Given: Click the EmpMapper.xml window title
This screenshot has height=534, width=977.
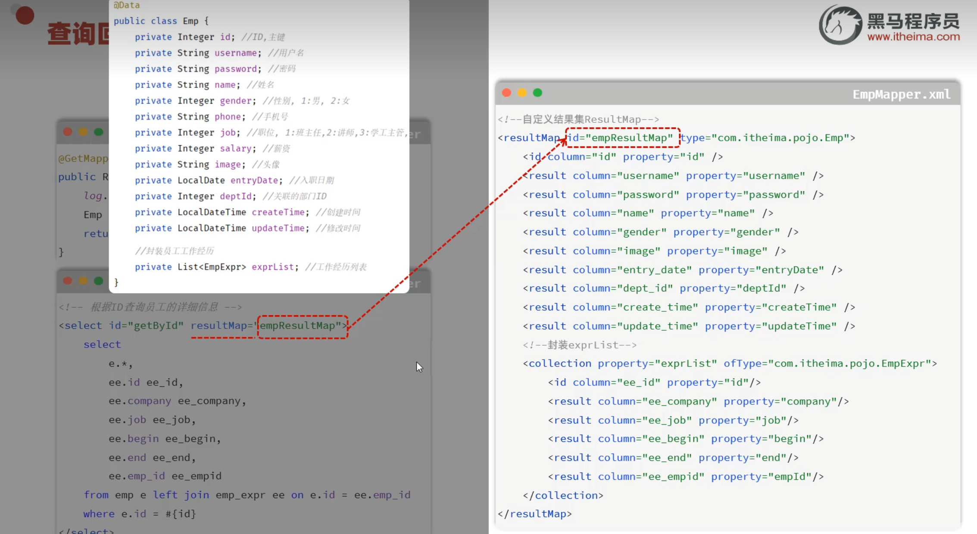Looking at the screenshot, I should coord(901,94).
